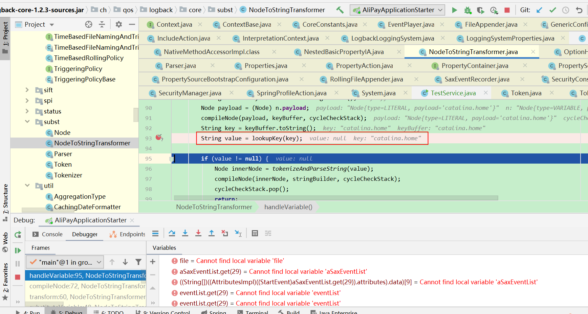Open Favorites side tool window
Screen dimensions: 588x314
[x=5, y=281]
